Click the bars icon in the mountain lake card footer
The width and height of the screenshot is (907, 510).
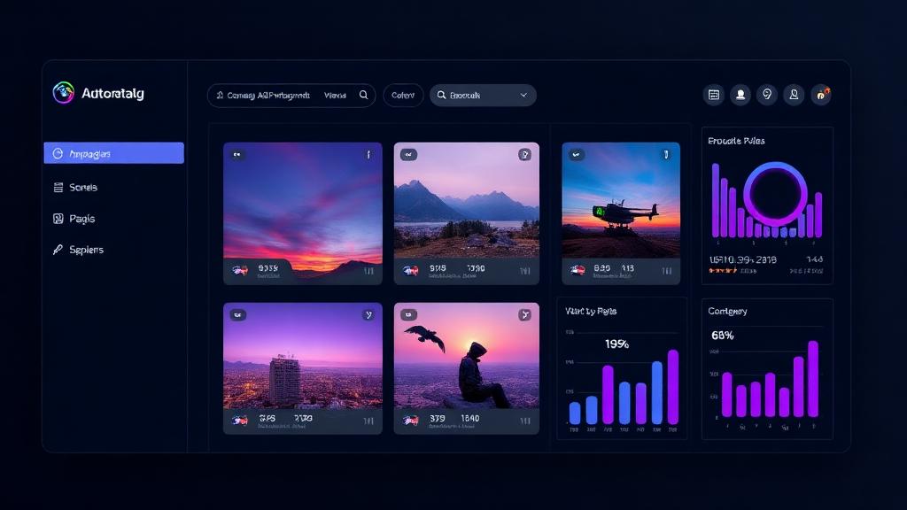[x=524, y=271]
